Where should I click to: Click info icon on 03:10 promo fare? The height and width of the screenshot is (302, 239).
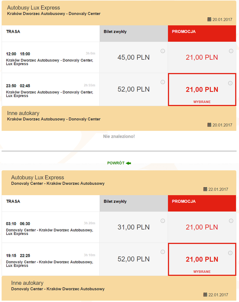(x=231, y=221)
